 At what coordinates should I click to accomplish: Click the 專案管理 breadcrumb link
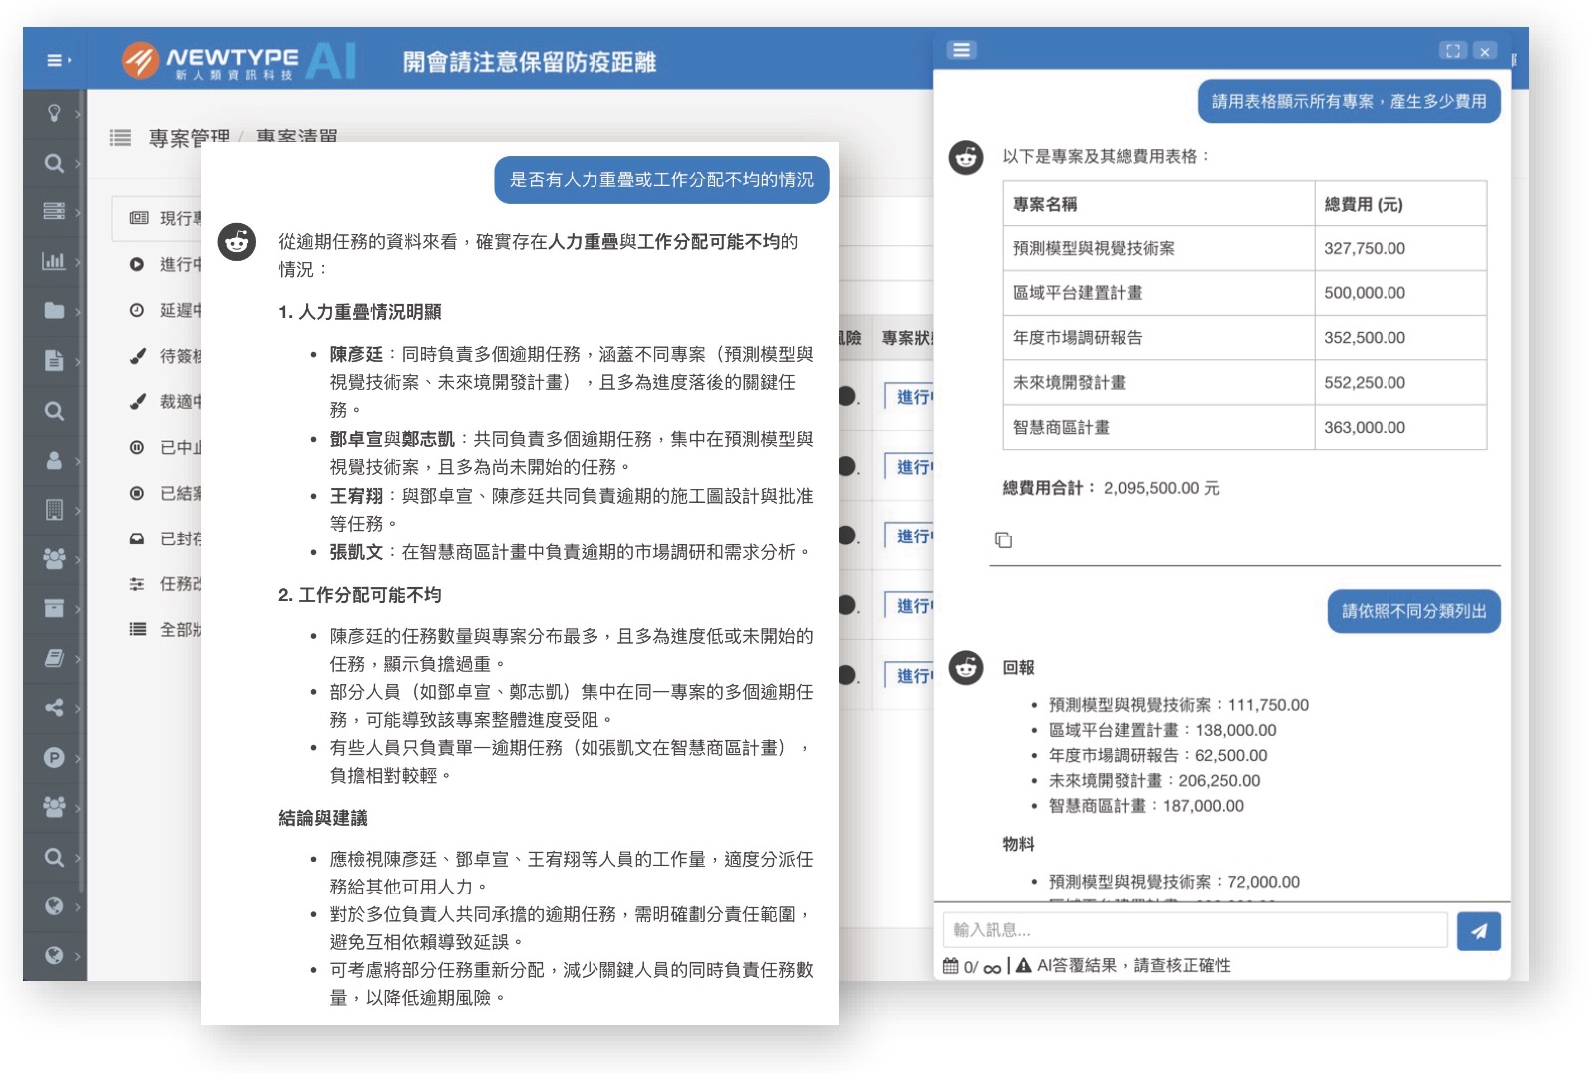pos(189,138)
